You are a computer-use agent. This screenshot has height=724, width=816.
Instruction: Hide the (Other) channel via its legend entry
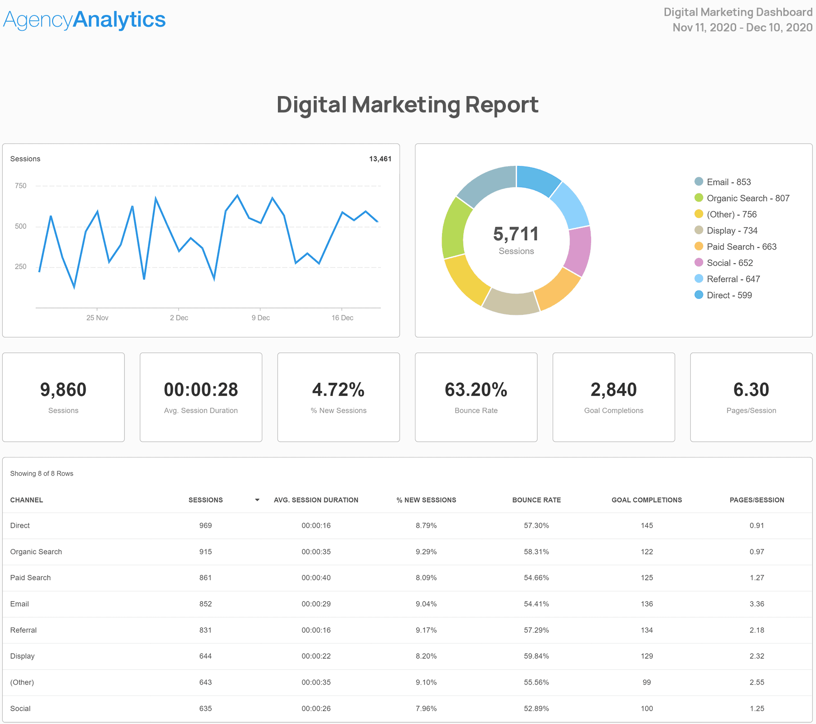pyautogui.click(x=698, y=214)
